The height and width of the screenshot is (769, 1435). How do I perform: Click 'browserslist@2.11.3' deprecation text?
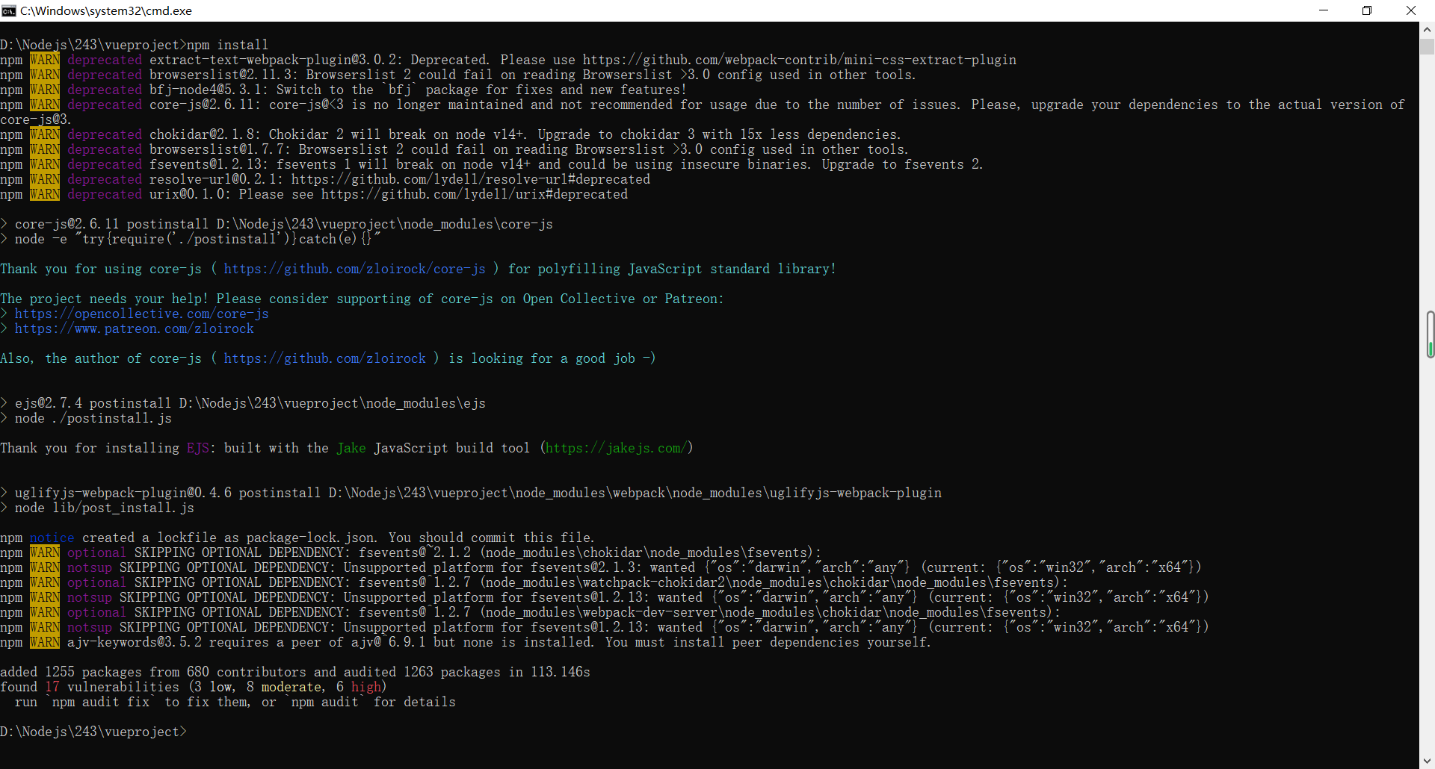click(223, 75)
